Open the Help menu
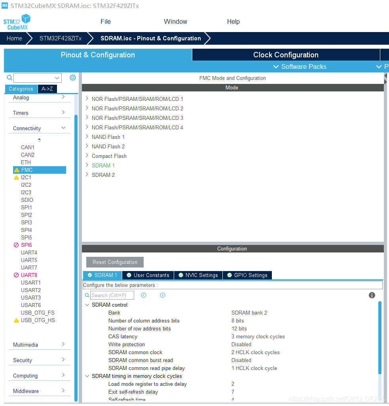Image resolution: width=389 pixels, height=406 pixels. (233, 21)
